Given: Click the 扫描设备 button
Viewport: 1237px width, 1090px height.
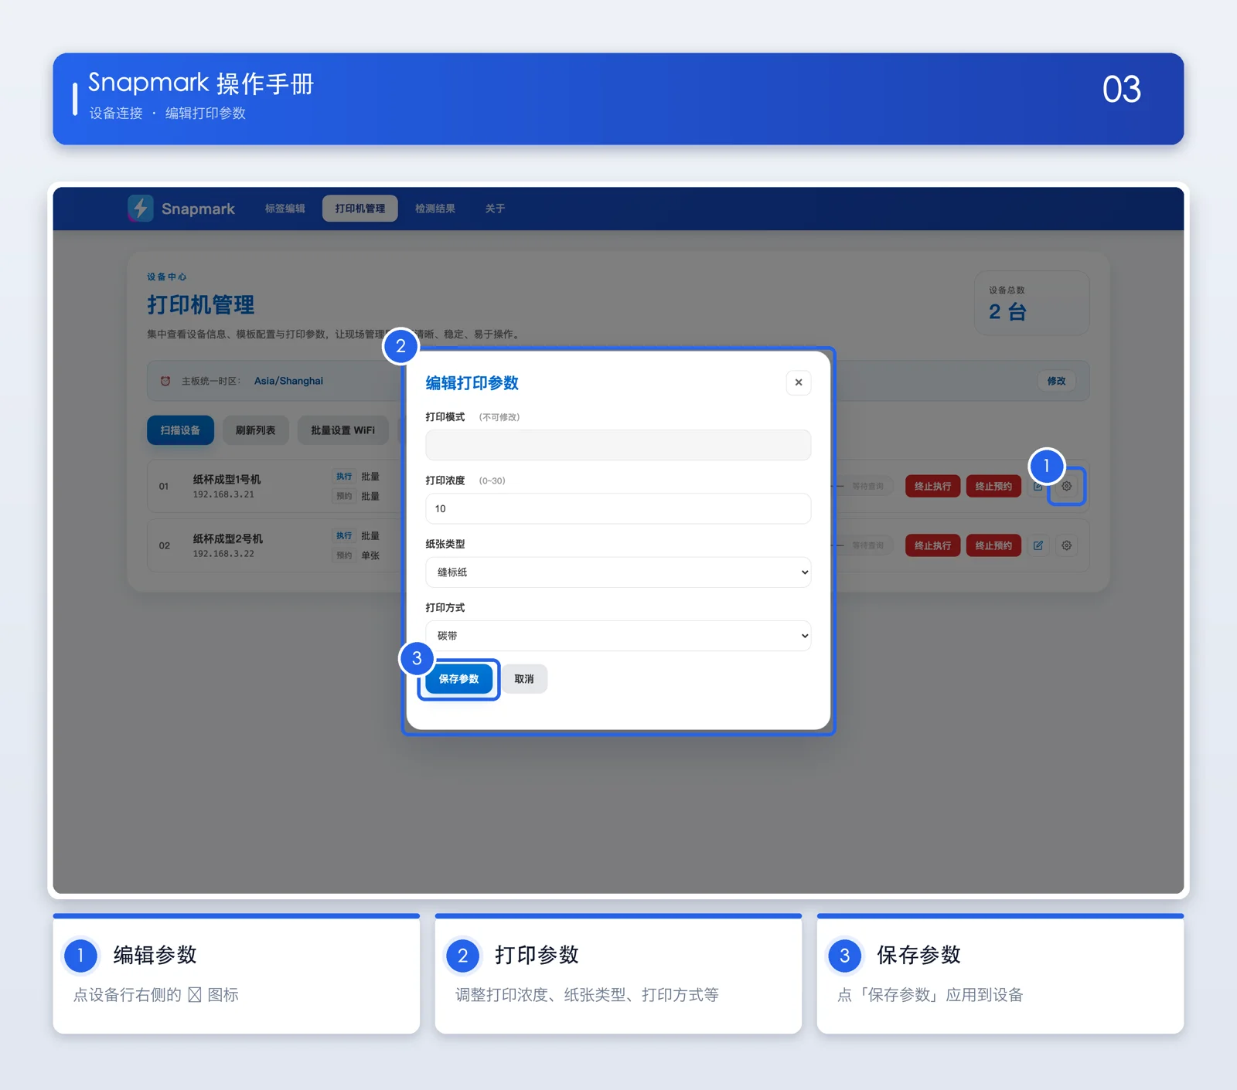Looking at the screenshot, I should (x=180, y=430).
